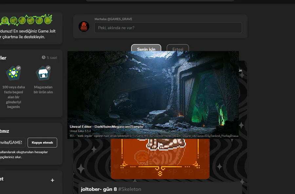Open the '#Skeleton' hashtag link
Image resolution: width=295 pixels, height=194 pixels.
tap(129, 189)
